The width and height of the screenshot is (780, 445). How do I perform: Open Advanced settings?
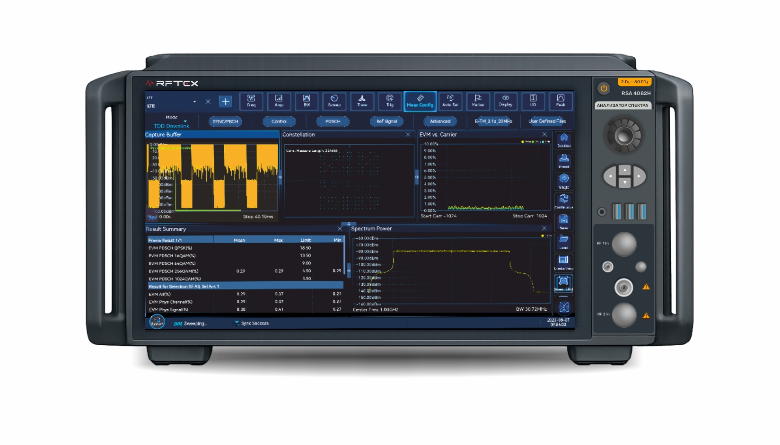click(x=440, y=122)
